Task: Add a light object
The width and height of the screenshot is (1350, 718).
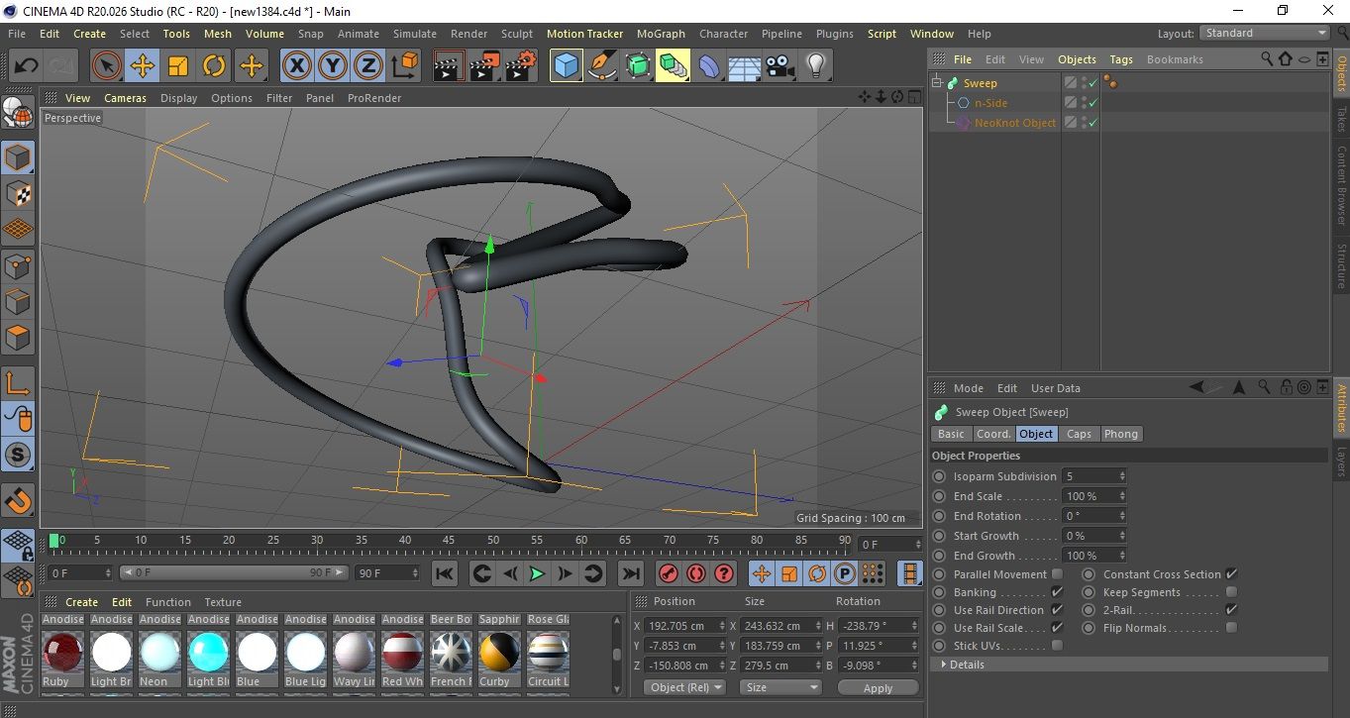Action: pyautogui.click(x=815, y=66)
